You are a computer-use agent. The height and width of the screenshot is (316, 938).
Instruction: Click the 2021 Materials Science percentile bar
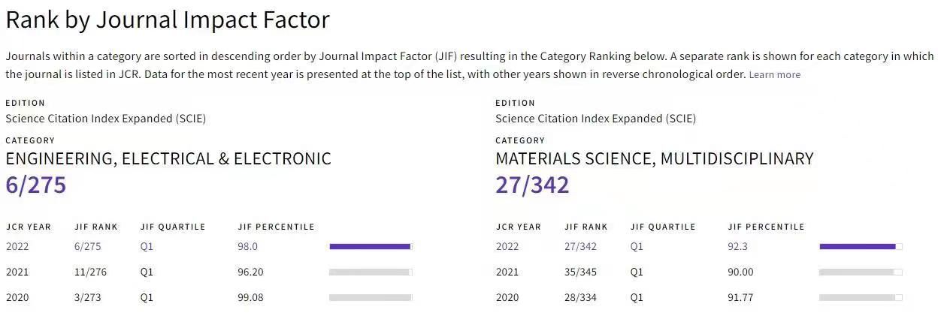(861, 272)
